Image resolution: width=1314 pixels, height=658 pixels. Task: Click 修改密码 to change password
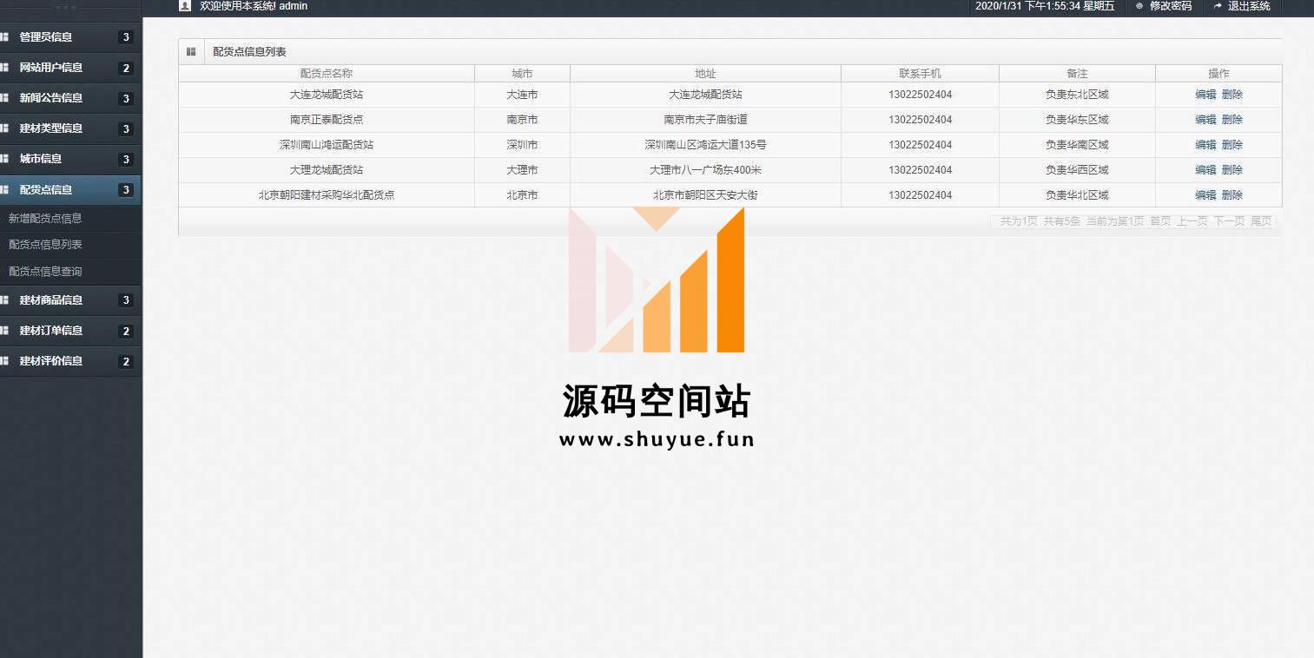[x=1171, y=6]
